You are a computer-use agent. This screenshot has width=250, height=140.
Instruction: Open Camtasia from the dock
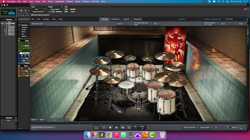click(152, 135)
